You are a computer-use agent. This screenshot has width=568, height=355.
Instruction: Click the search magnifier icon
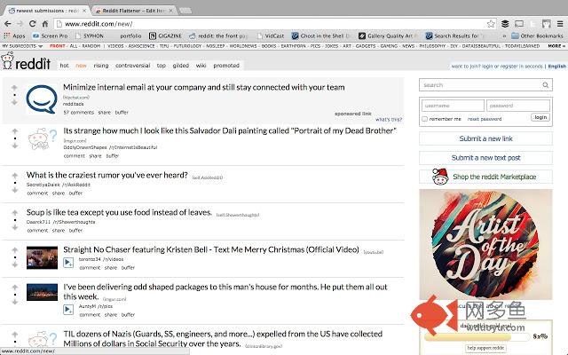pyautogui.click(x=545, y=85)
